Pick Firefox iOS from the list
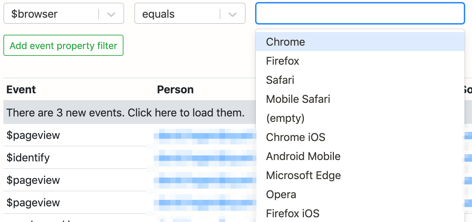Screen dimensions: 472x222 tap(293, 213)
